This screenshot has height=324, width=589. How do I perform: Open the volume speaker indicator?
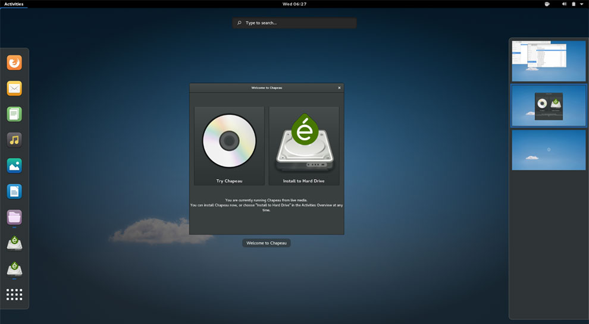pyautogui.click(x=564, y=4)
